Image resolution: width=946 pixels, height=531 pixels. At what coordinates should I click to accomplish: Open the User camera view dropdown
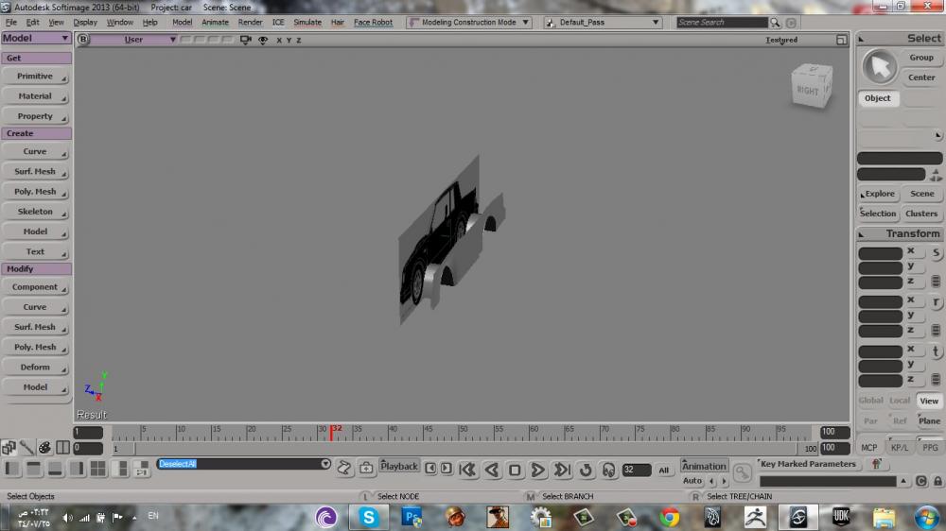tap(135, 40)
